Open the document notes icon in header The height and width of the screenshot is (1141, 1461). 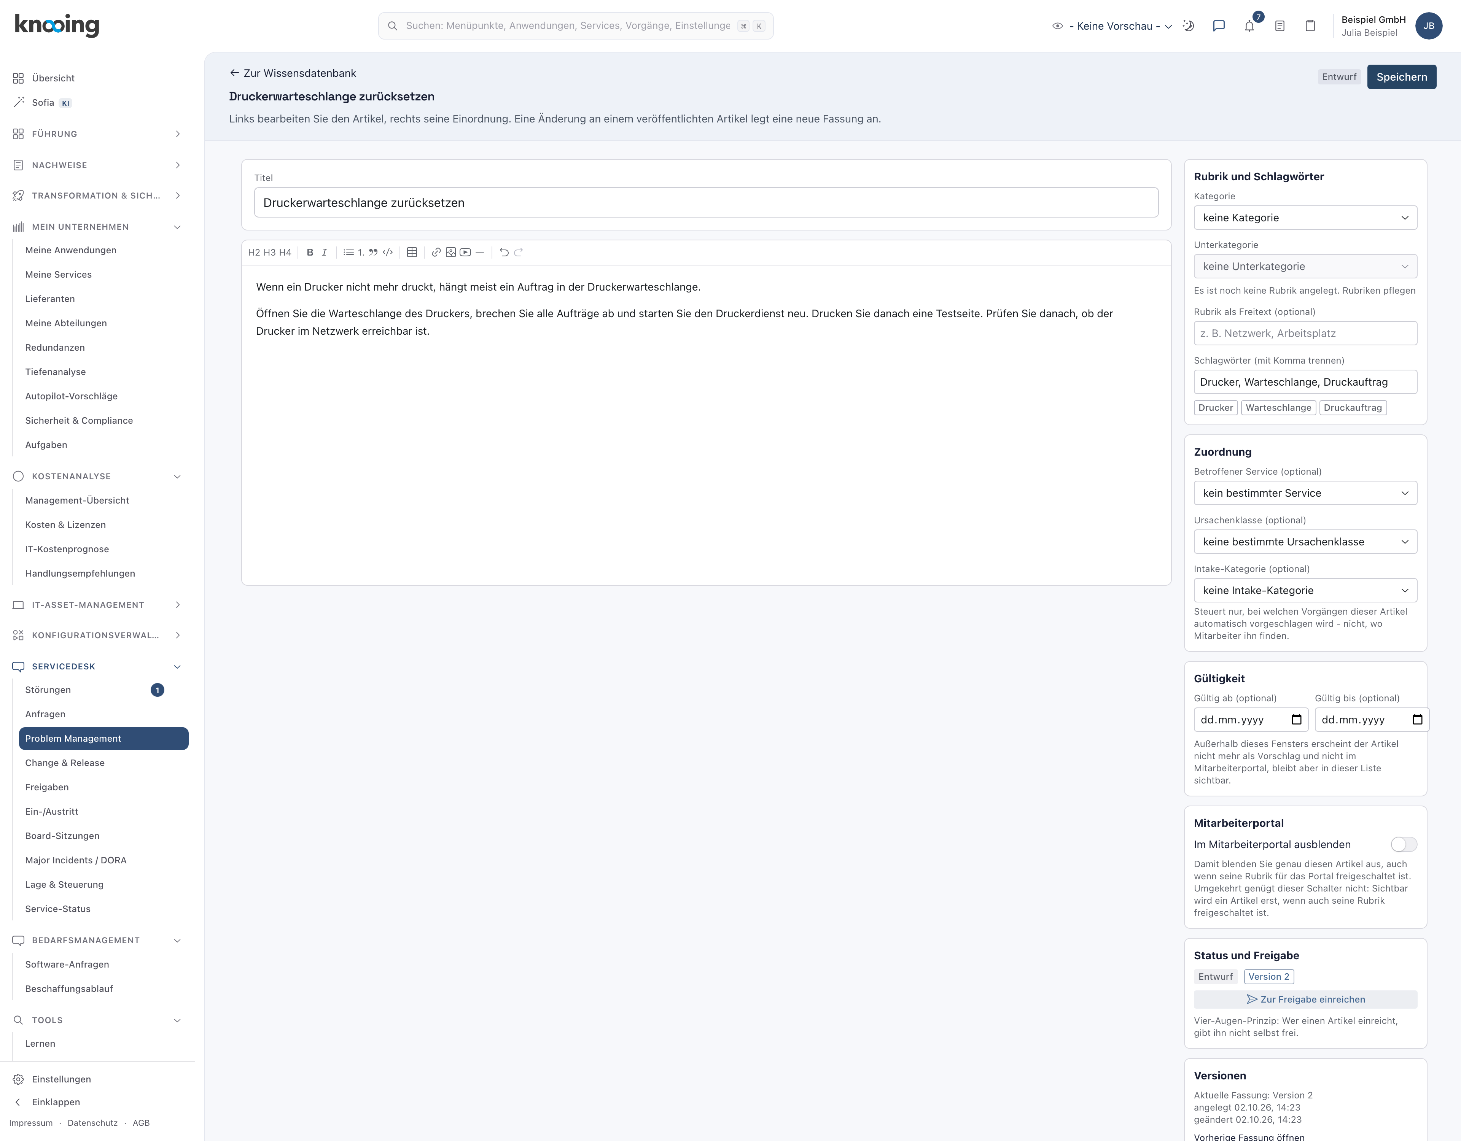[x=1280, y=26]
